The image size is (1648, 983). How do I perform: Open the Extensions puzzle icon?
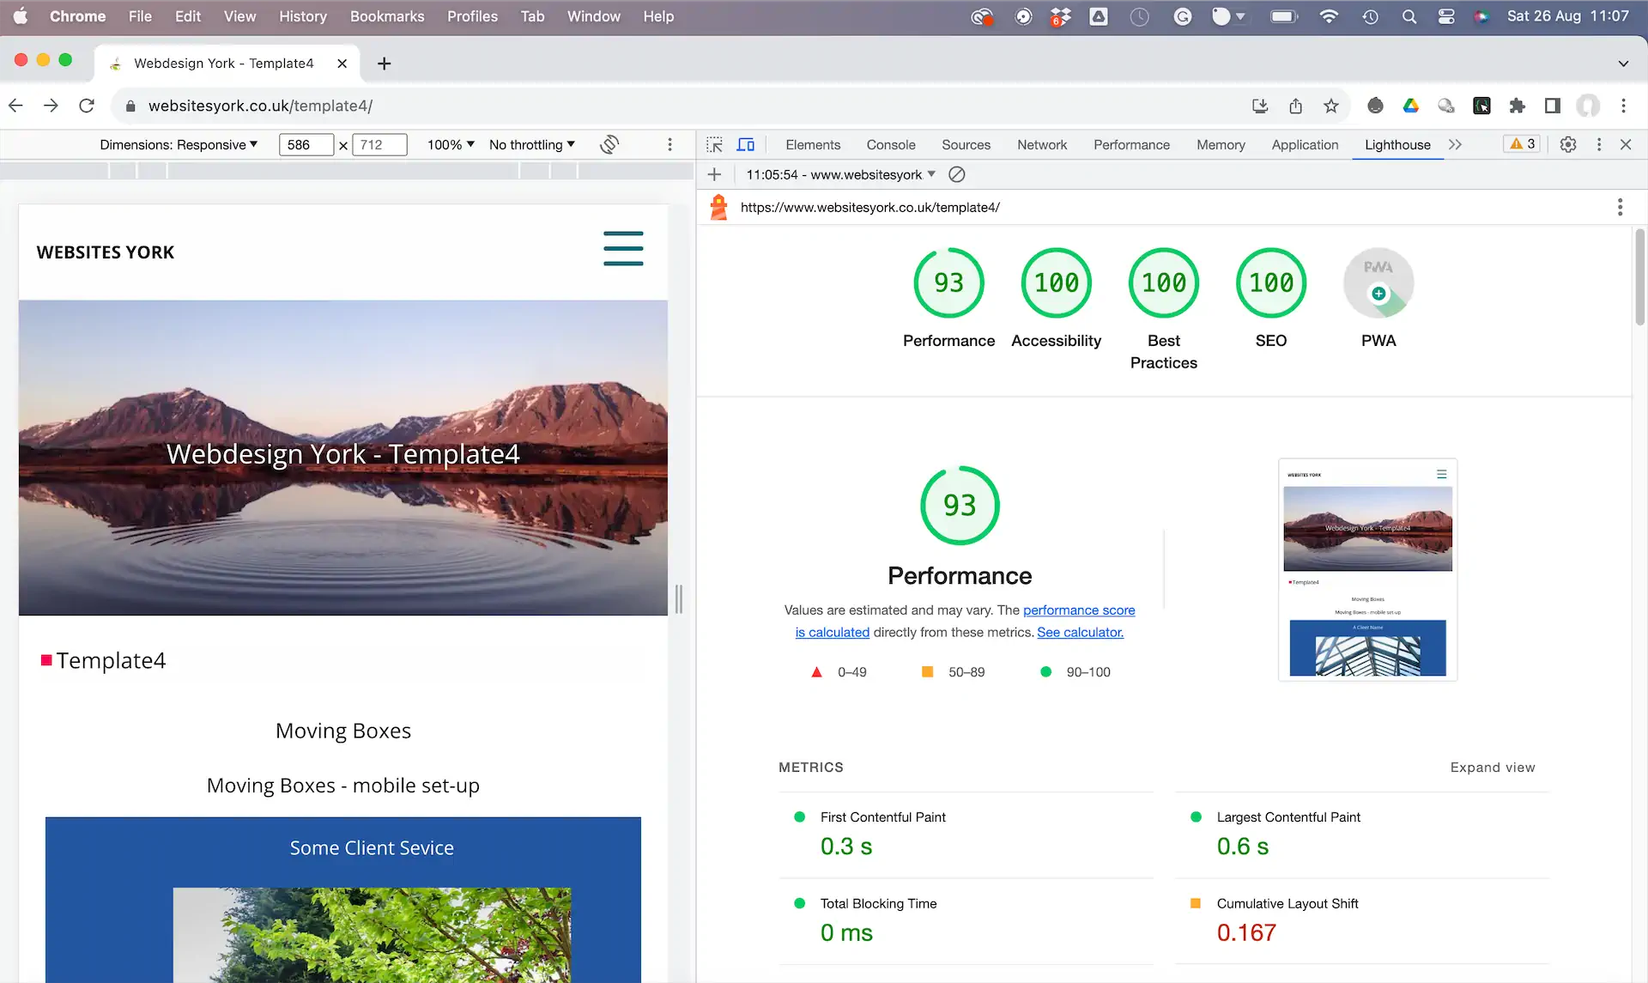1518,106
